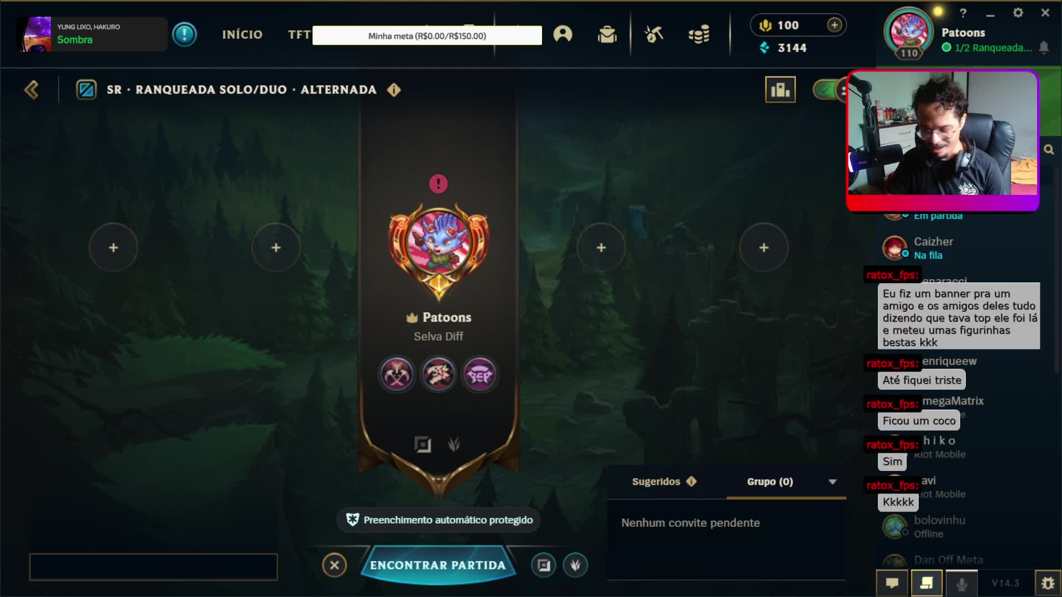
Task: Click the ENCONTRAR PARTIDA button
Action: point(438,565)
